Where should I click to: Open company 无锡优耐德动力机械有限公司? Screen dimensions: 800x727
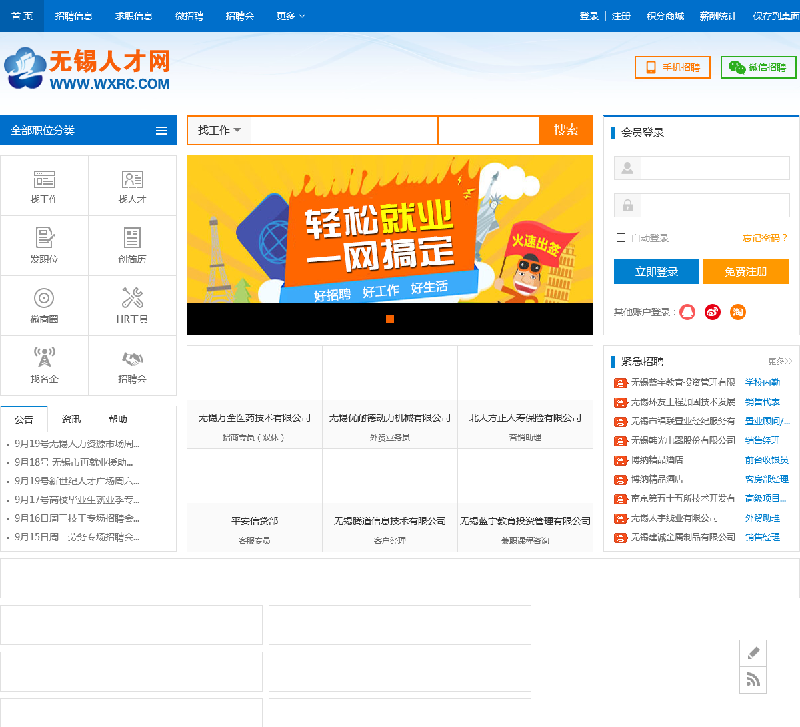390,418
